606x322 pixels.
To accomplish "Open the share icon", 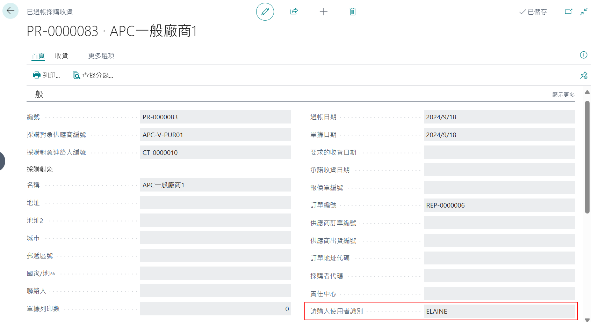I will [x=294, y=12].
